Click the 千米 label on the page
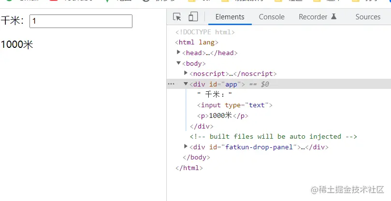The width and height of the screenshot is (391, 201). [13, 21]
